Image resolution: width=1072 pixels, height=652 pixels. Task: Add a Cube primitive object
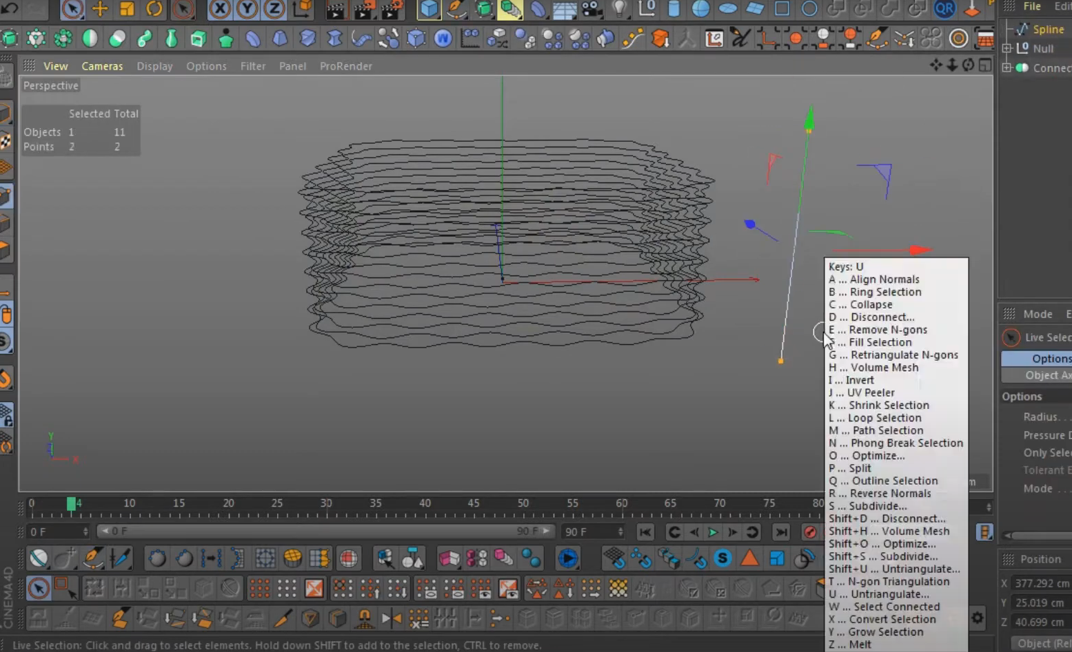coord(429,9)
